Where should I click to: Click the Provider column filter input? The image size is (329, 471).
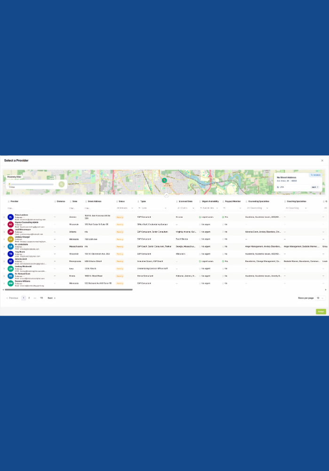[x=19, y=208]
